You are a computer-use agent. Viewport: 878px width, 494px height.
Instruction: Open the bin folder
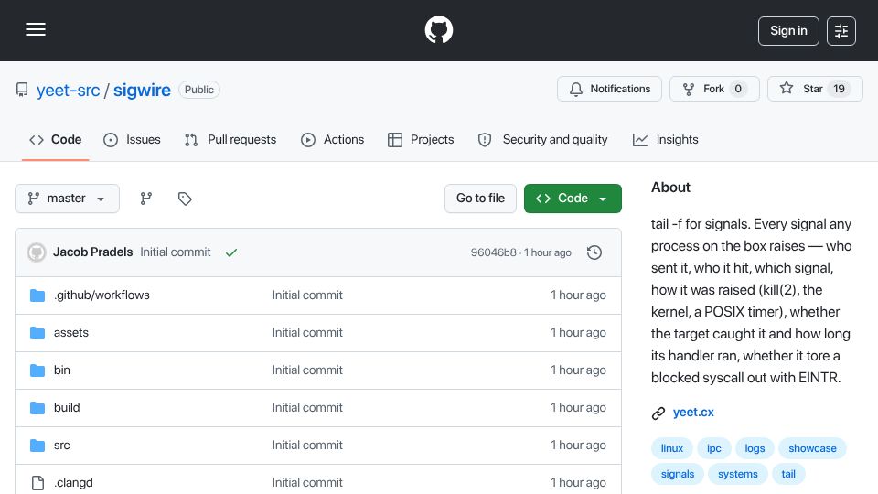[x=61, y=370]
